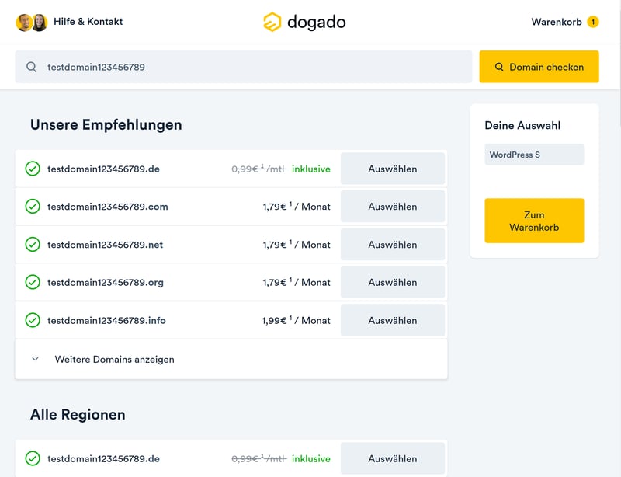The image size is (621, 477).
Task: Go to cart via Zum Warenkorb
Action: click(534, 221)
